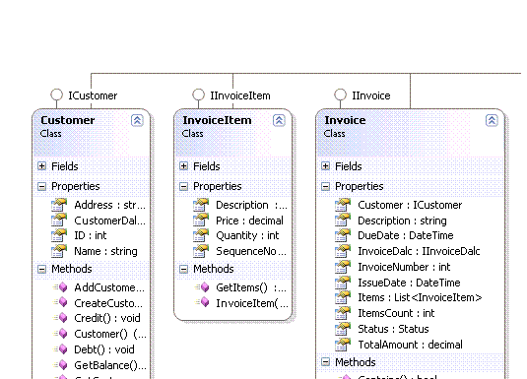The height and width of the screenshot is (379, 527).
Task: Click the AddCustome... method icon
Action: 61,287
